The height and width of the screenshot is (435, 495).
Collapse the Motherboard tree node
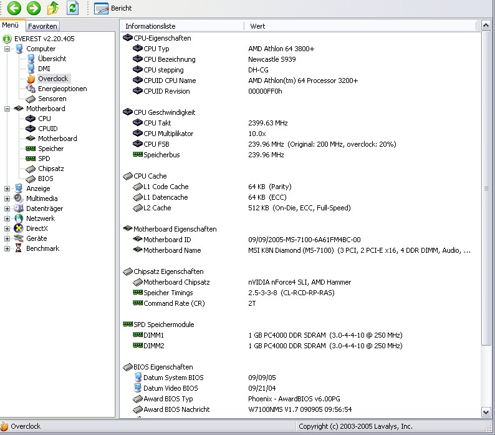7,109
